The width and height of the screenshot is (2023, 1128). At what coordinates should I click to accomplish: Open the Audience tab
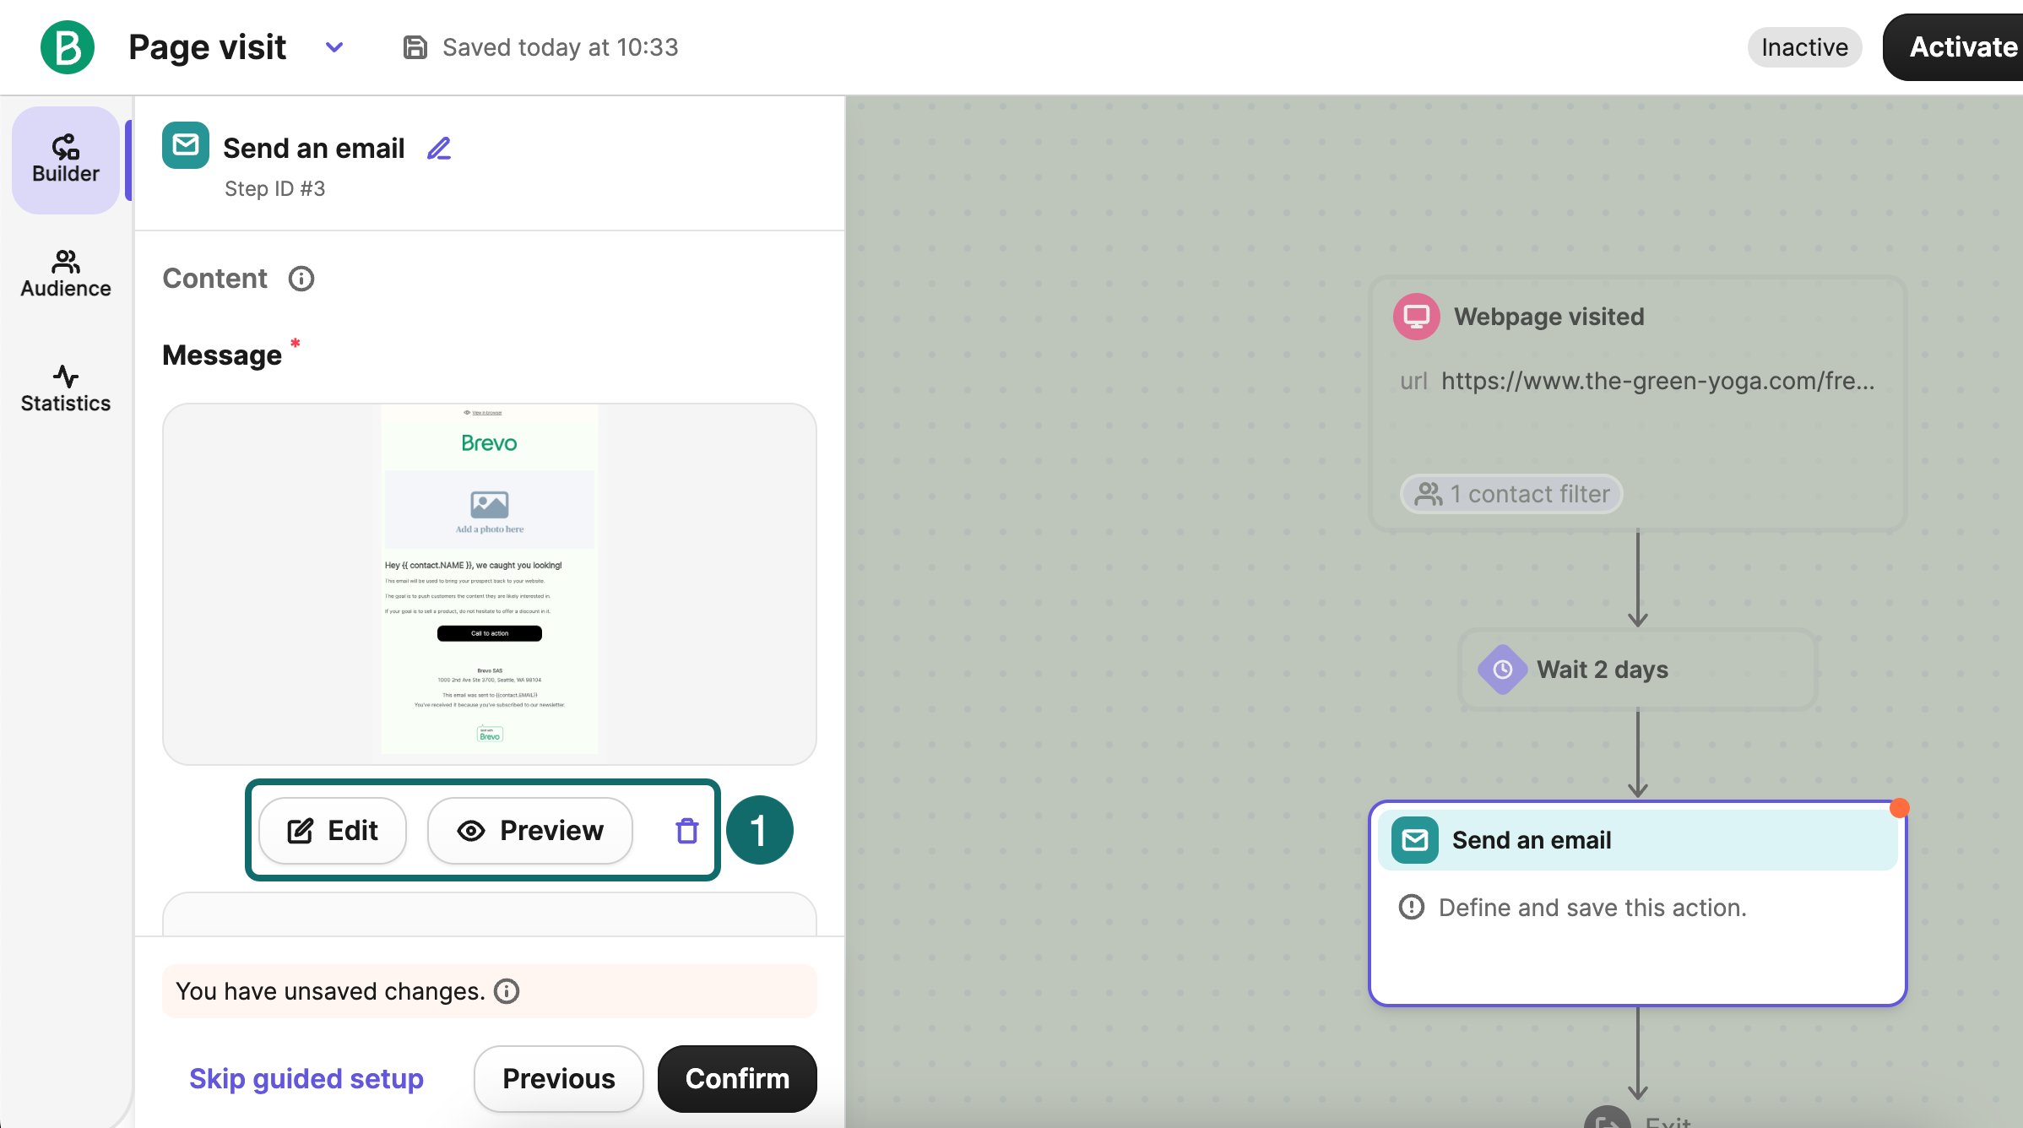pyautogui.click(x=66, y=274)
